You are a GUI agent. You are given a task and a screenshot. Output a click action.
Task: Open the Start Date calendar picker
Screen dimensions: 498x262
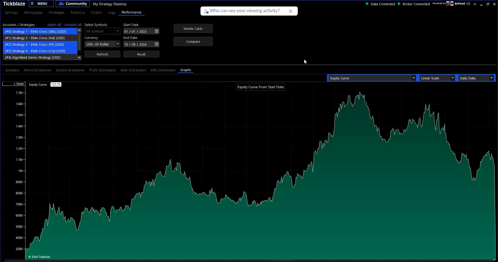click(157, 31)
